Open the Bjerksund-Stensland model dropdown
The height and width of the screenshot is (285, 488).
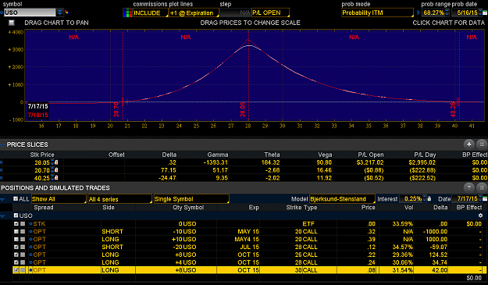click(342, 199)
